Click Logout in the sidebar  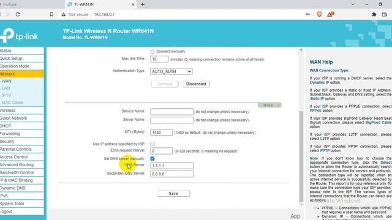(x=22, y=211)
